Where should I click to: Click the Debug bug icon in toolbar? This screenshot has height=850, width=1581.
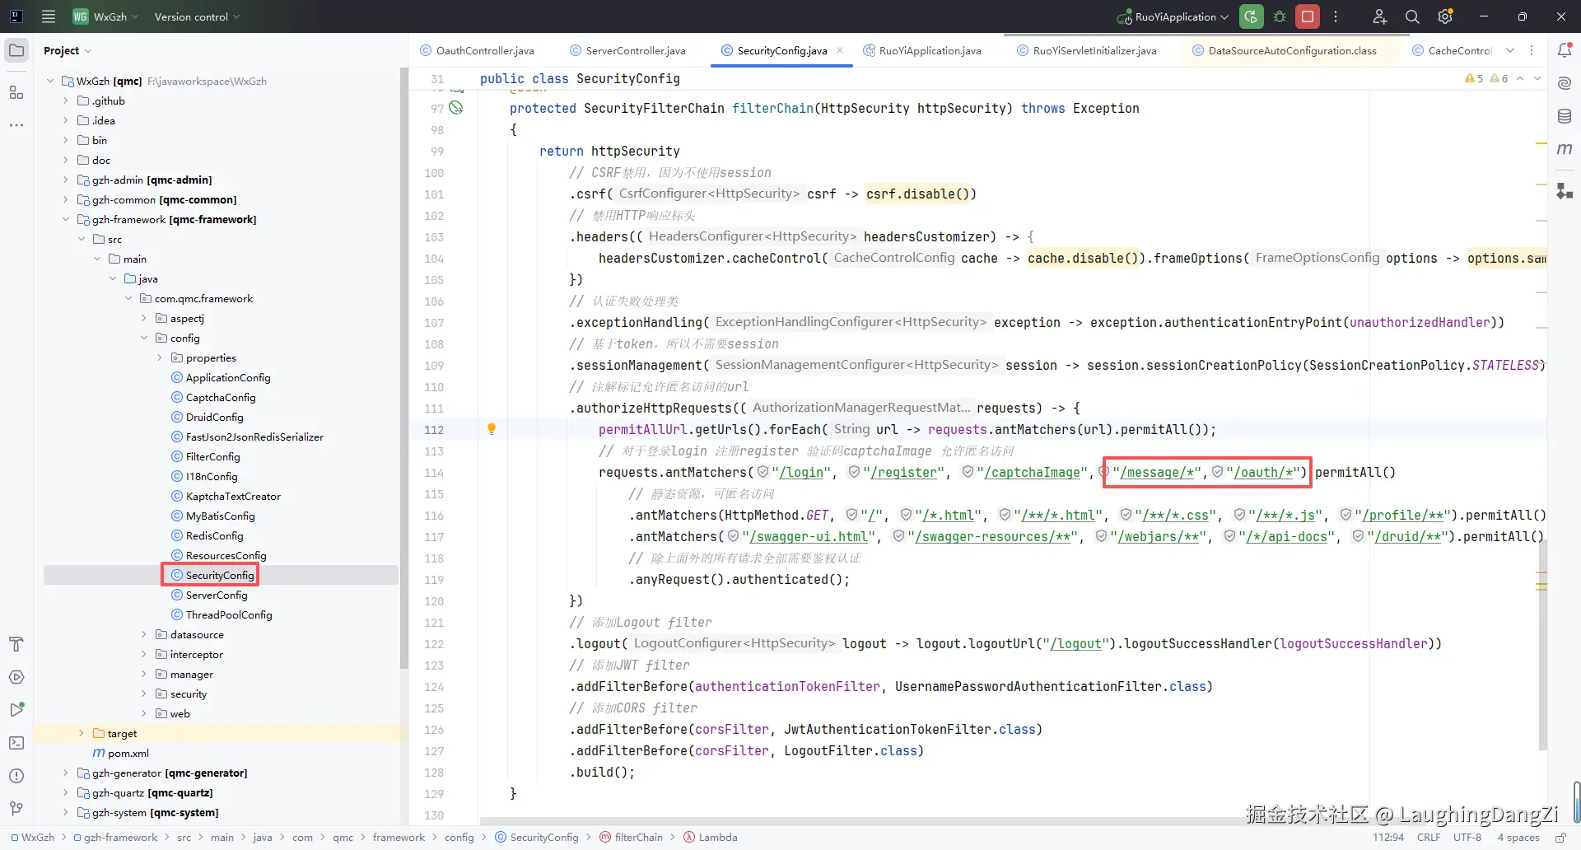1280,16
